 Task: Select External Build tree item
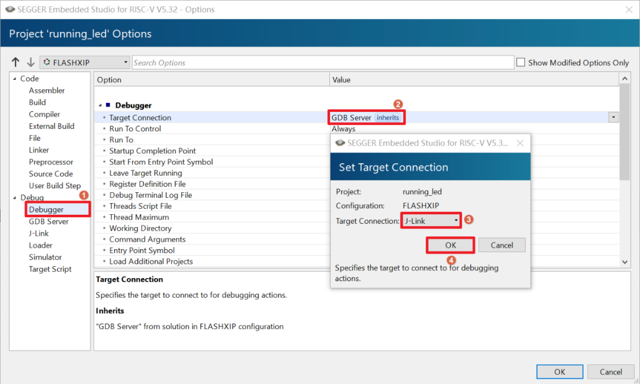[52, 126]
